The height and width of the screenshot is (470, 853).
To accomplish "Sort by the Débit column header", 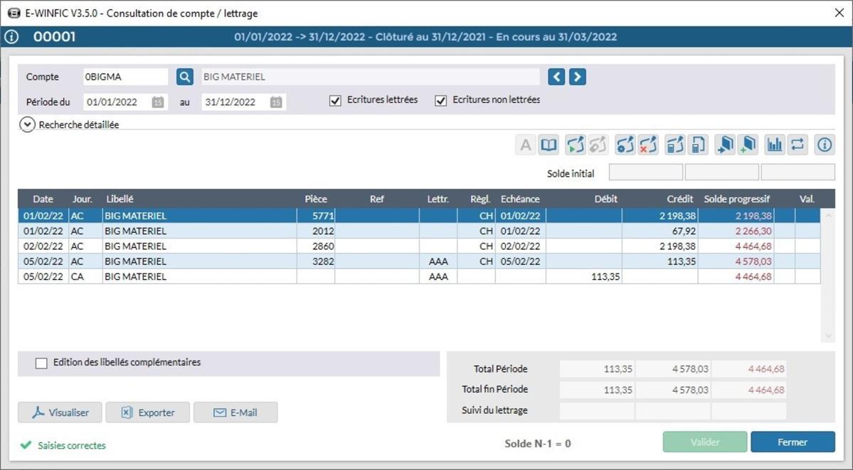I will pos(605,199).
